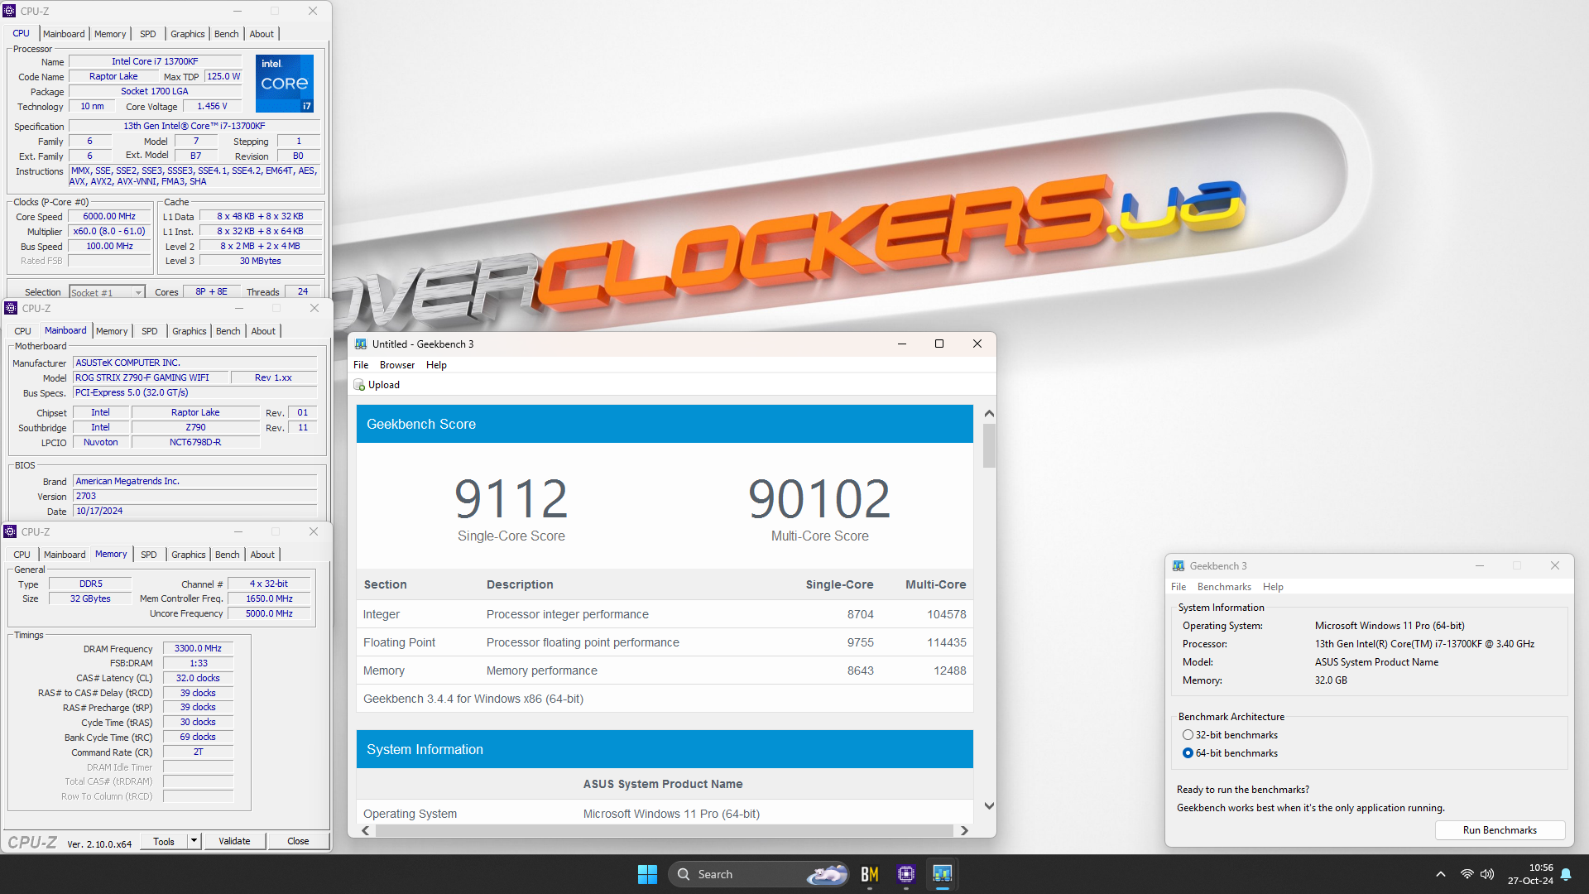
Task: Click the taskbar Search box
Action: click(x=759, y=874)
